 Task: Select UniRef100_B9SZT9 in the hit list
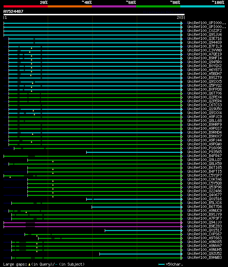click(x=204, y=78)
